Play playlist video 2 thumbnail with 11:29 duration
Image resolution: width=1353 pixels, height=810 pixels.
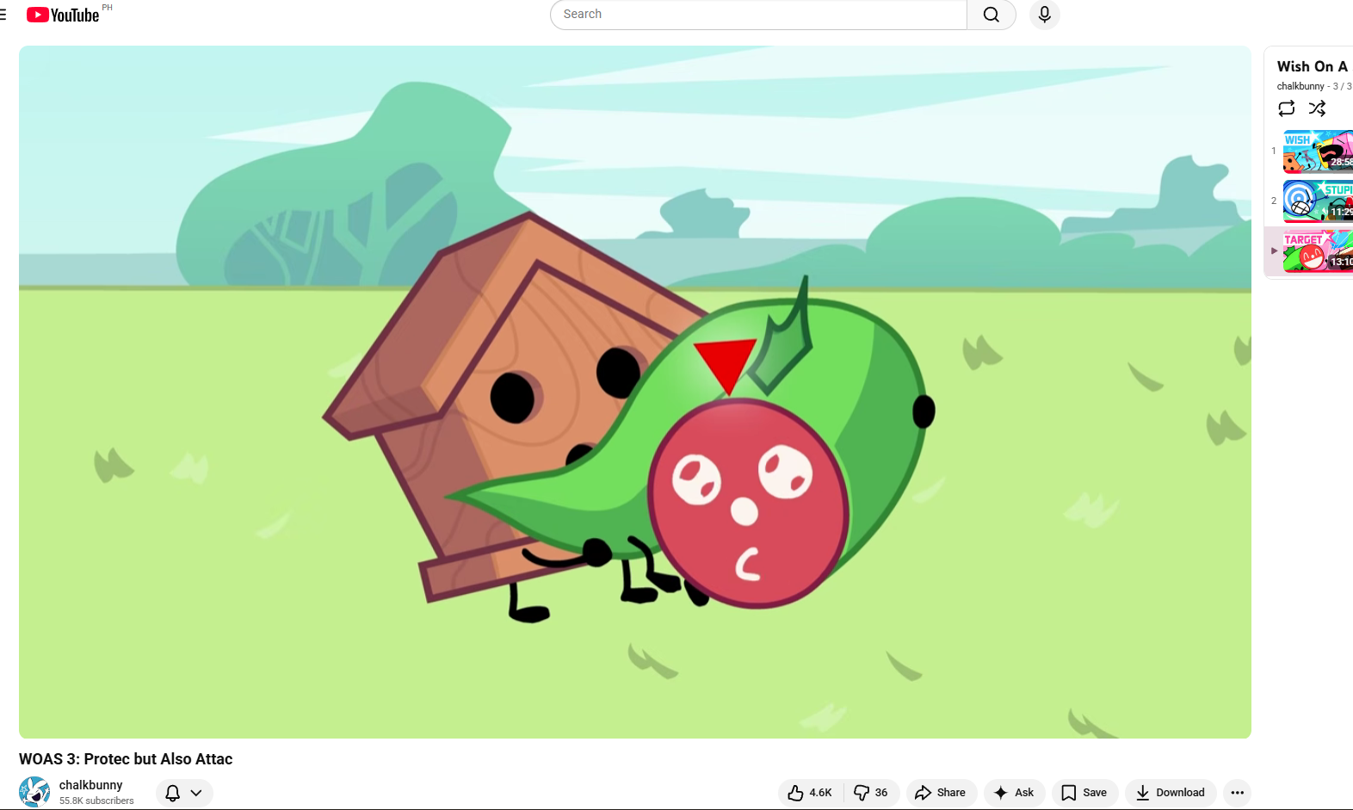point(1318,201)
